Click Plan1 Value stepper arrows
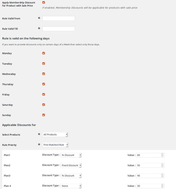Viewport: 176px width, 189px height. point(162,155)
